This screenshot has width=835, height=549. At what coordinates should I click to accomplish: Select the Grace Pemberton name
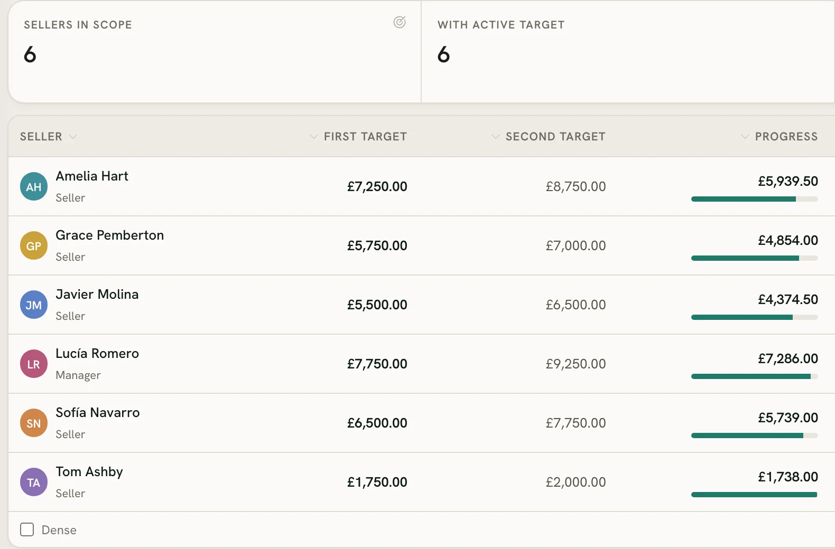(x=110, y=235)
